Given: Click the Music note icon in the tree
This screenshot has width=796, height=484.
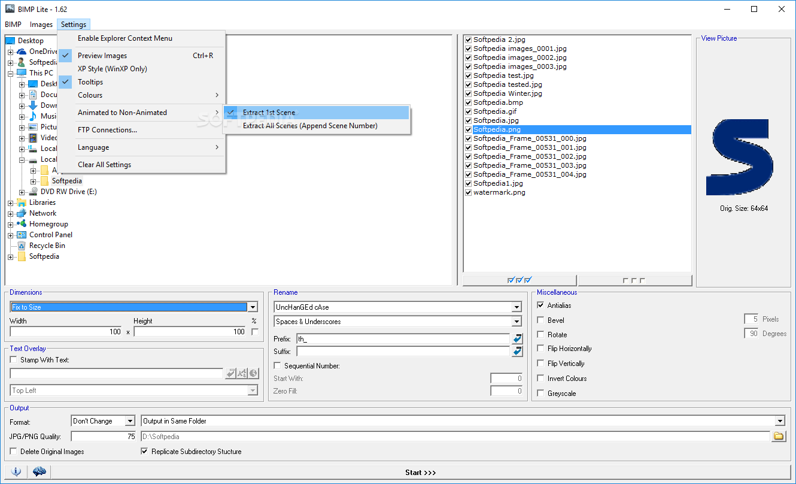Looking at the screenshot, I should click(33, 116).
